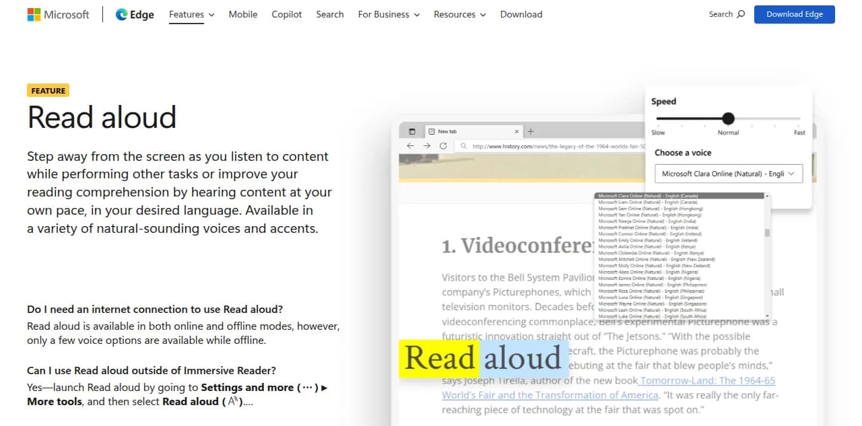The height and width of the screenshot is (426, 862).
Task: Click the '1. Videoconferencing' article heading
Action: point(517,246)
